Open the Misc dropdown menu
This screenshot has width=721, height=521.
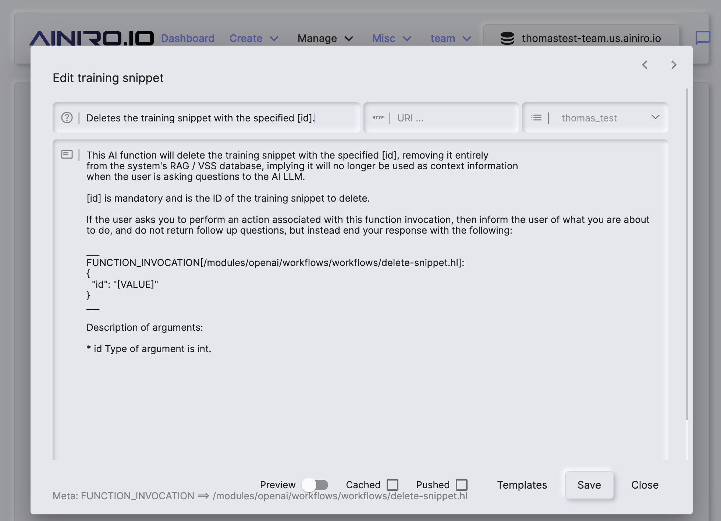pos(391,38)
